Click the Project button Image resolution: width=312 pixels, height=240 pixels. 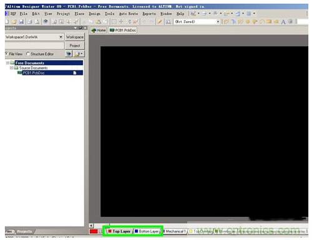click(75, 46)
